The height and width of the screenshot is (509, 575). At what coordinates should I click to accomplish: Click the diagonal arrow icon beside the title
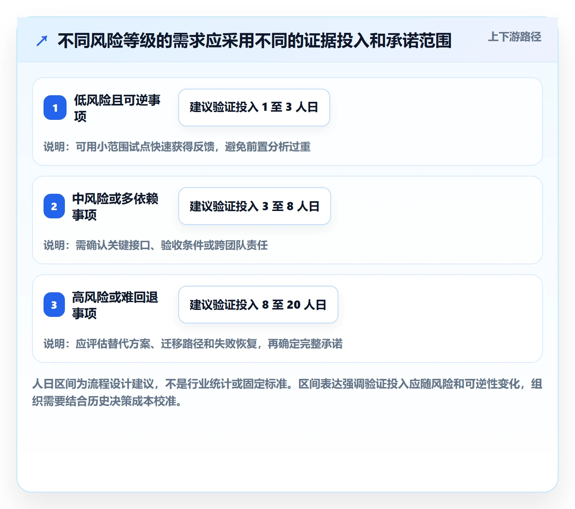click(42, 41)
